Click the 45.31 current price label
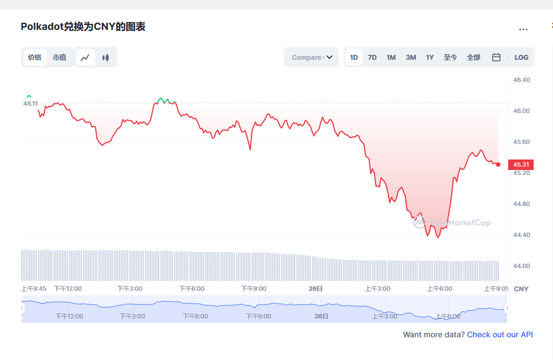The width and height of the screenshot is (553, 360). point(521,164)
